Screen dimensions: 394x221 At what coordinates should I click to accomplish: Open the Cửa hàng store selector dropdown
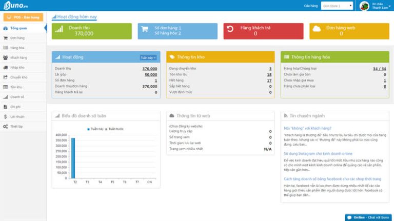tap(338, 6)
